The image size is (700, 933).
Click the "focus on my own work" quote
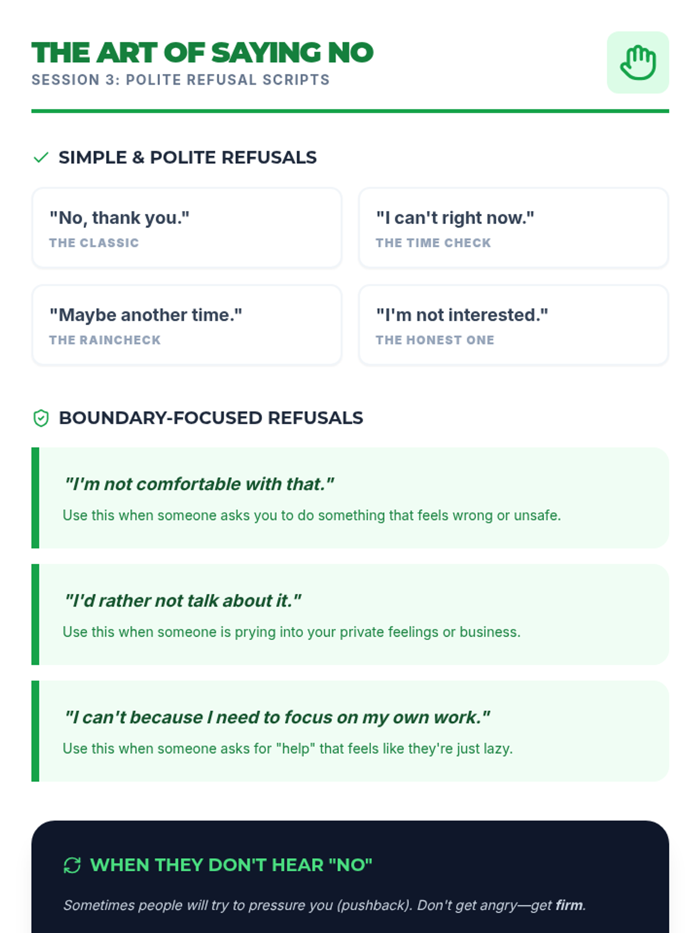[x=277, y=717]
